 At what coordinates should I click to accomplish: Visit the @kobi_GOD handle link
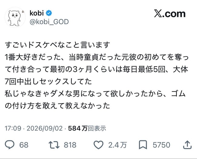point(49,22)
